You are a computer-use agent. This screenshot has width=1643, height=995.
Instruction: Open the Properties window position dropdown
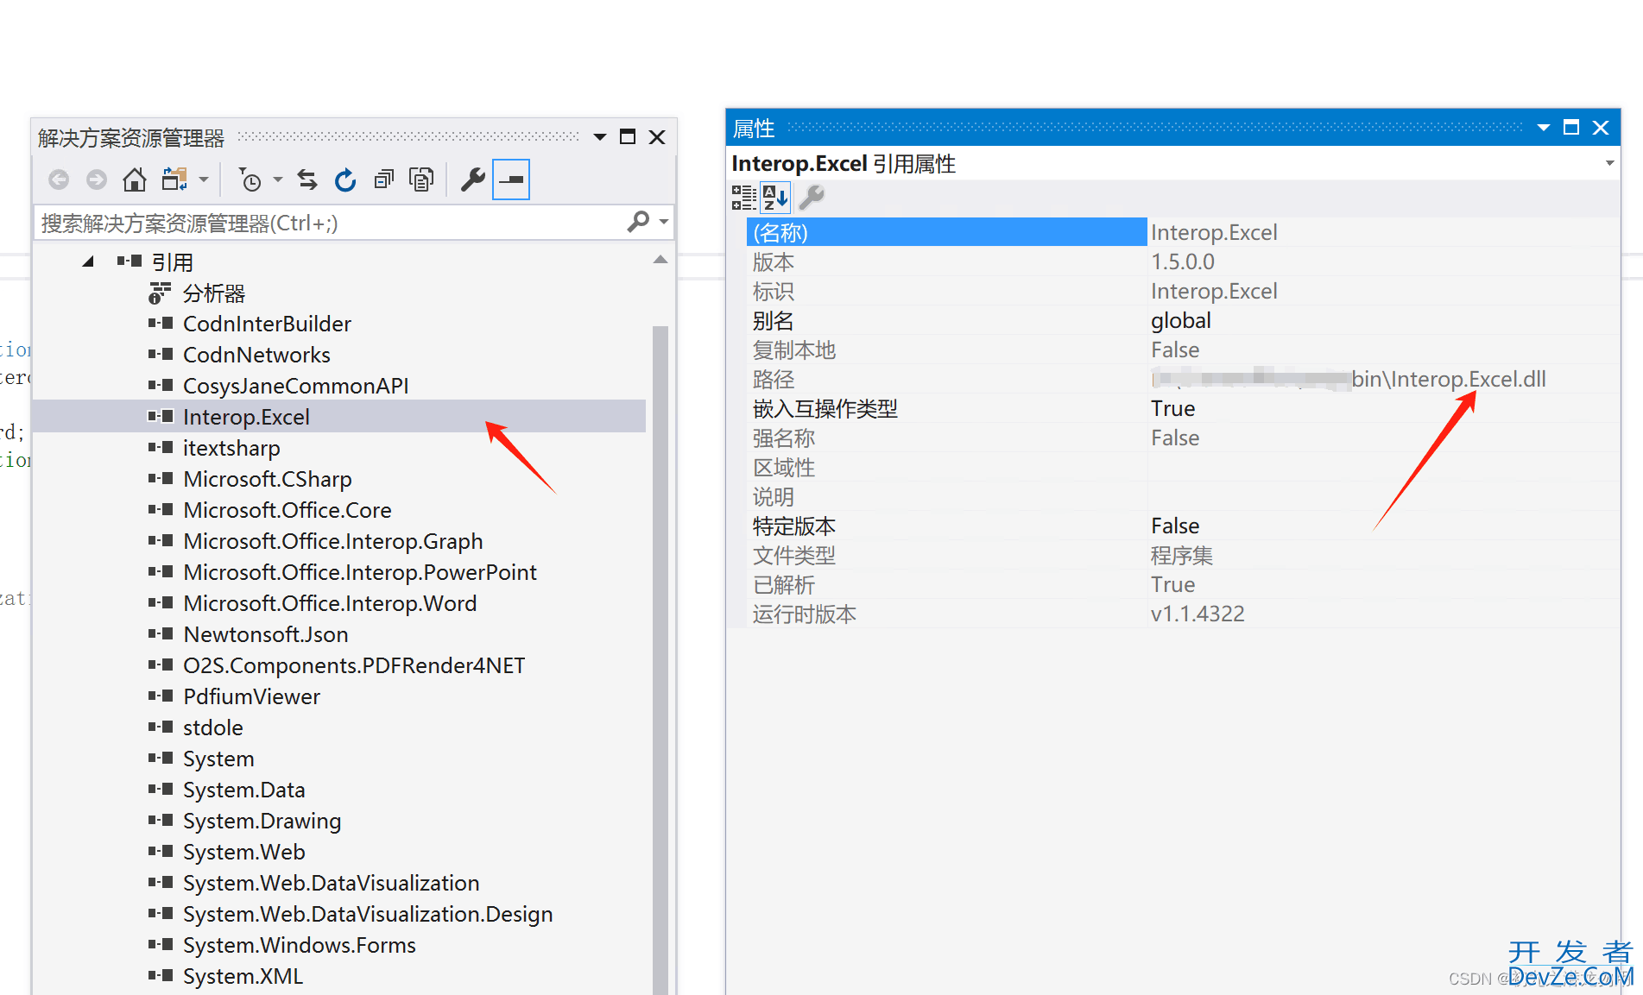(x=1544, y=128)
